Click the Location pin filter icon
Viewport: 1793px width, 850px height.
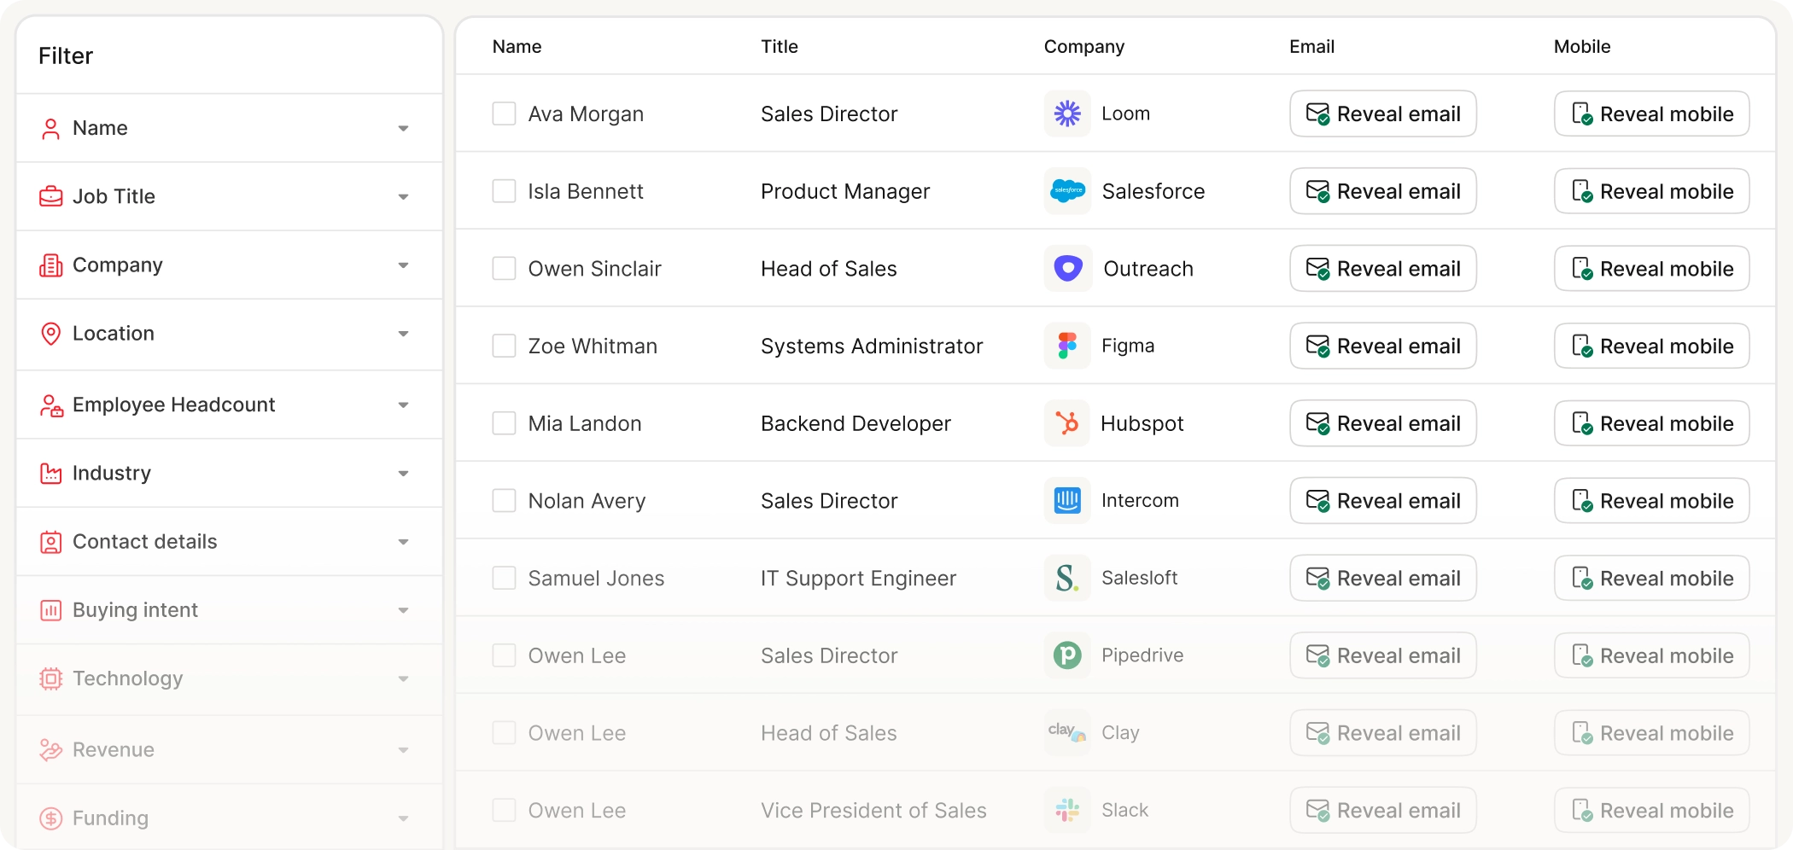tap(51, 334)
